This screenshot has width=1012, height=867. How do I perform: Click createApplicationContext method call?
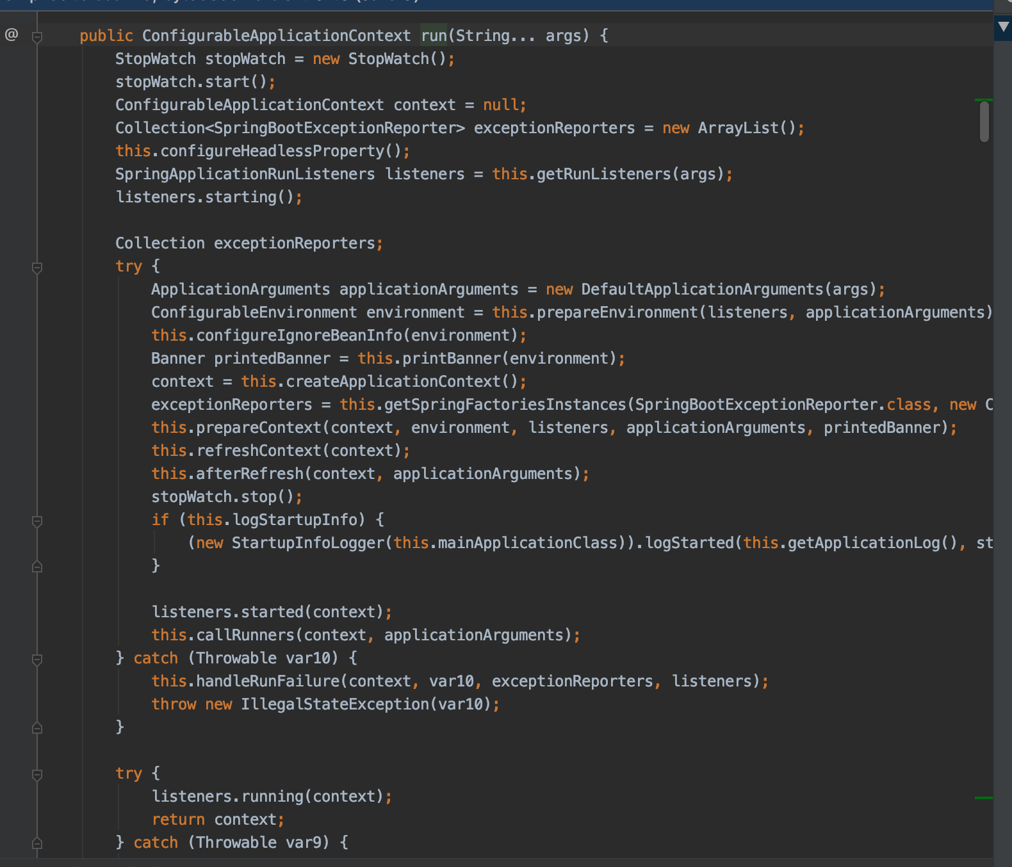[x=393, y=382]
